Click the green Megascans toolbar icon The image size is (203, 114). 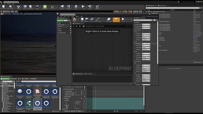click(x=45, y=7)
